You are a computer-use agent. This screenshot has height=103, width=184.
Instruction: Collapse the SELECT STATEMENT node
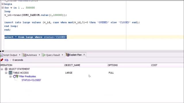[x=2, y=69]
